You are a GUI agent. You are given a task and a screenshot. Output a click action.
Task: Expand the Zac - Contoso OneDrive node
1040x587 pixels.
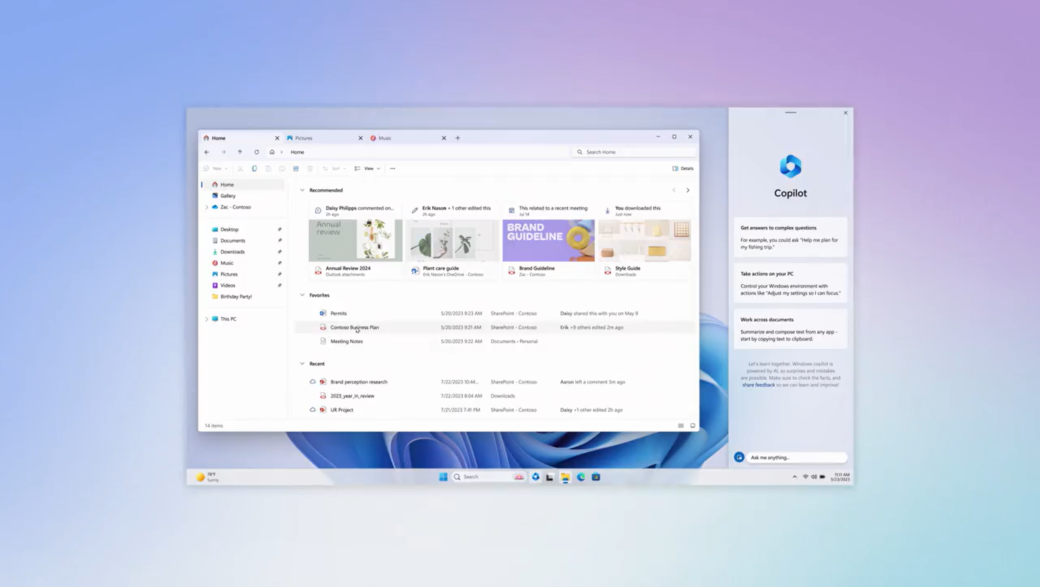click(206, 207)
